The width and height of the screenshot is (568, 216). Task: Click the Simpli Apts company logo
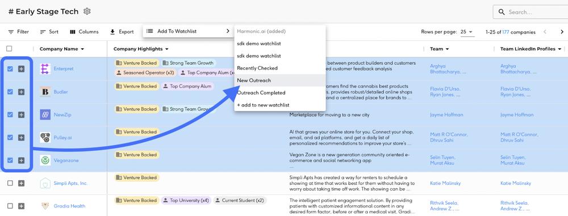pos(45,183)
